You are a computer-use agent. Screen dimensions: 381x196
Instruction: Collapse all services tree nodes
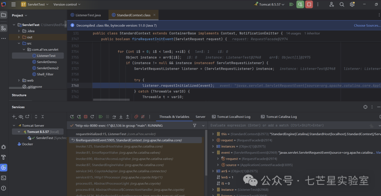click(43, 116)
